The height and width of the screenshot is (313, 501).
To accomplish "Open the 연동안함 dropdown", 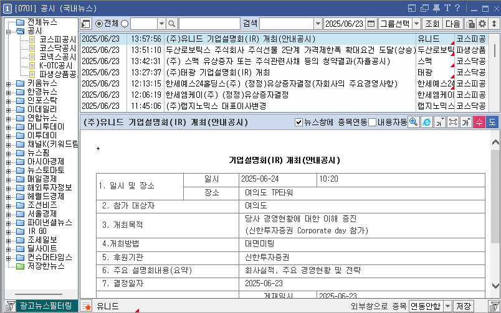I will coord(447,306).
